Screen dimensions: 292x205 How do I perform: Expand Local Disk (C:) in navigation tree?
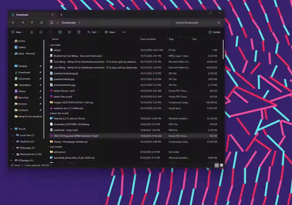(12, 135)
